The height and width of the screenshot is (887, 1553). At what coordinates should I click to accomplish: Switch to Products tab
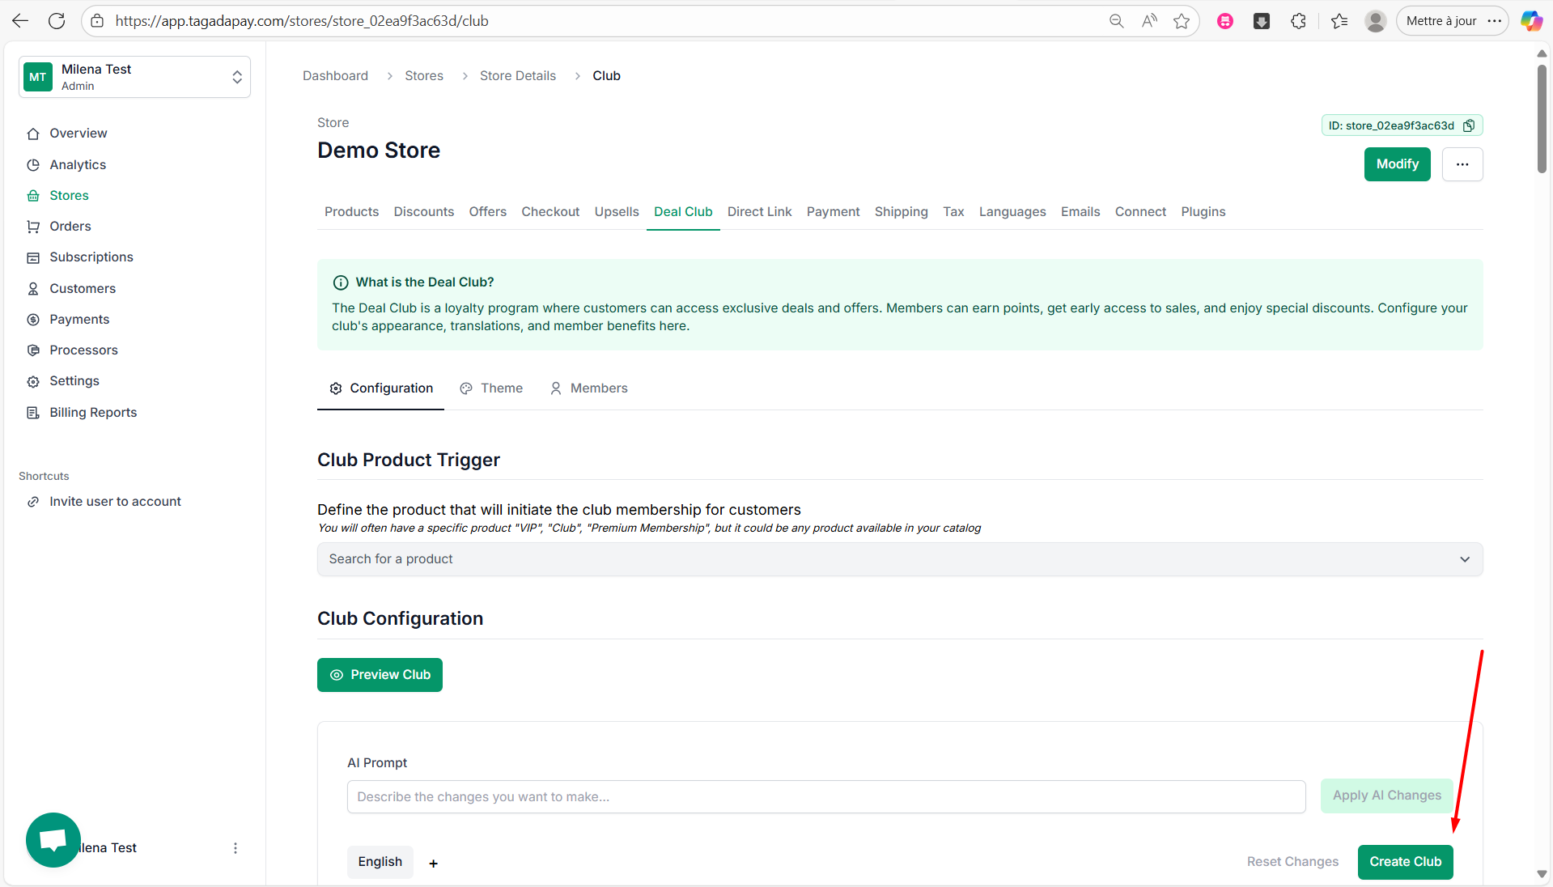coord(351,212)
